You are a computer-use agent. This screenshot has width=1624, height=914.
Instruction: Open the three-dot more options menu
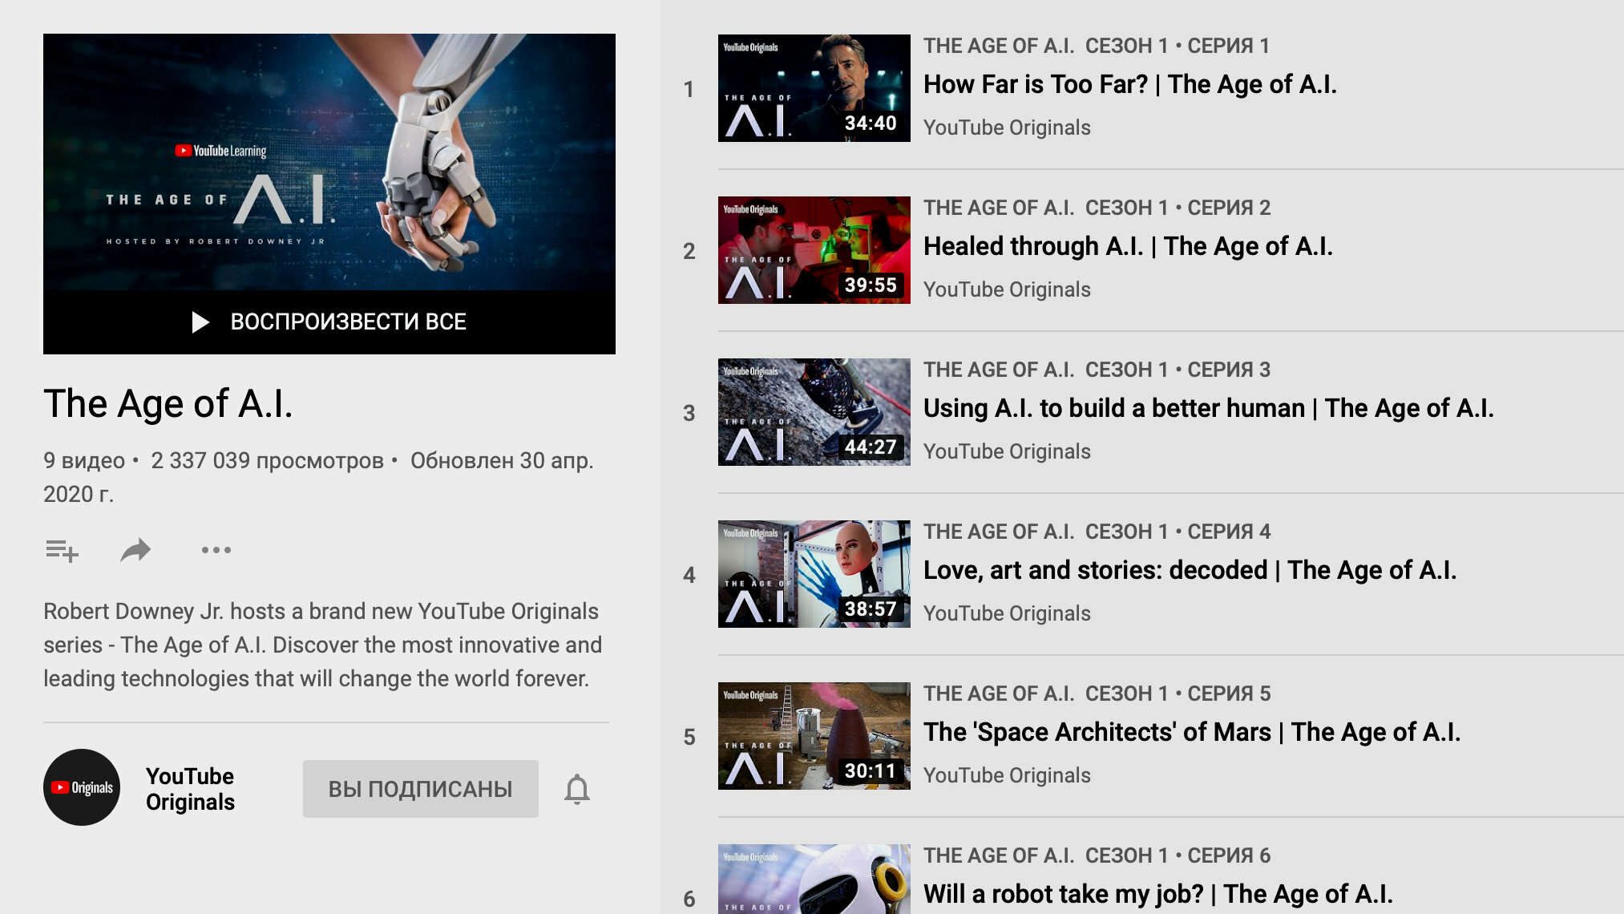point(216,550)
